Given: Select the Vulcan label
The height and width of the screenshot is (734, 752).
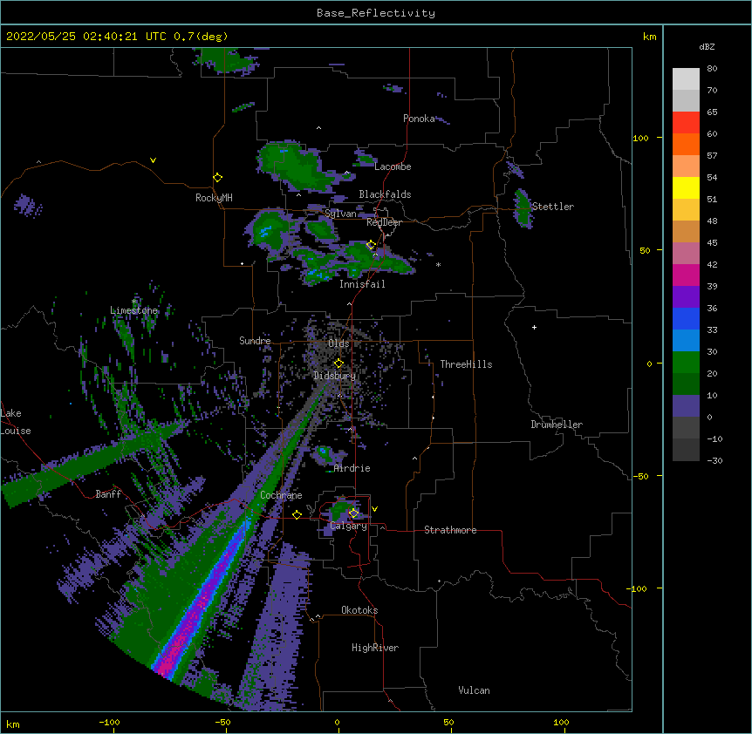Looking at the screenshot, I should tap(474, 690).
